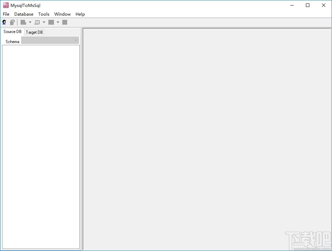
Task: Open the Schema selection dropdown
Action: [76, 40]
